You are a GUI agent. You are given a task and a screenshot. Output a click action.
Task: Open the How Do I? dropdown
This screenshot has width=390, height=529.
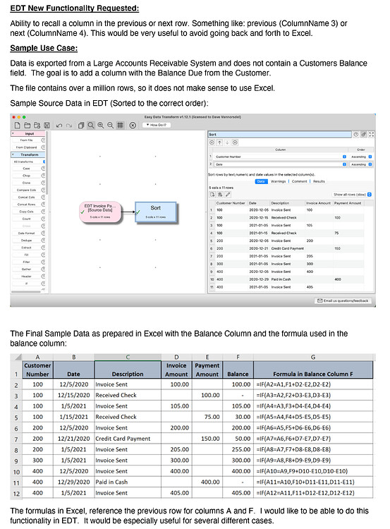[x=157, y=125]
